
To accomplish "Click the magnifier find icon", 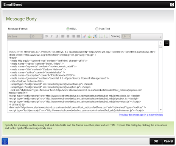I will click(x=95, y=36).
